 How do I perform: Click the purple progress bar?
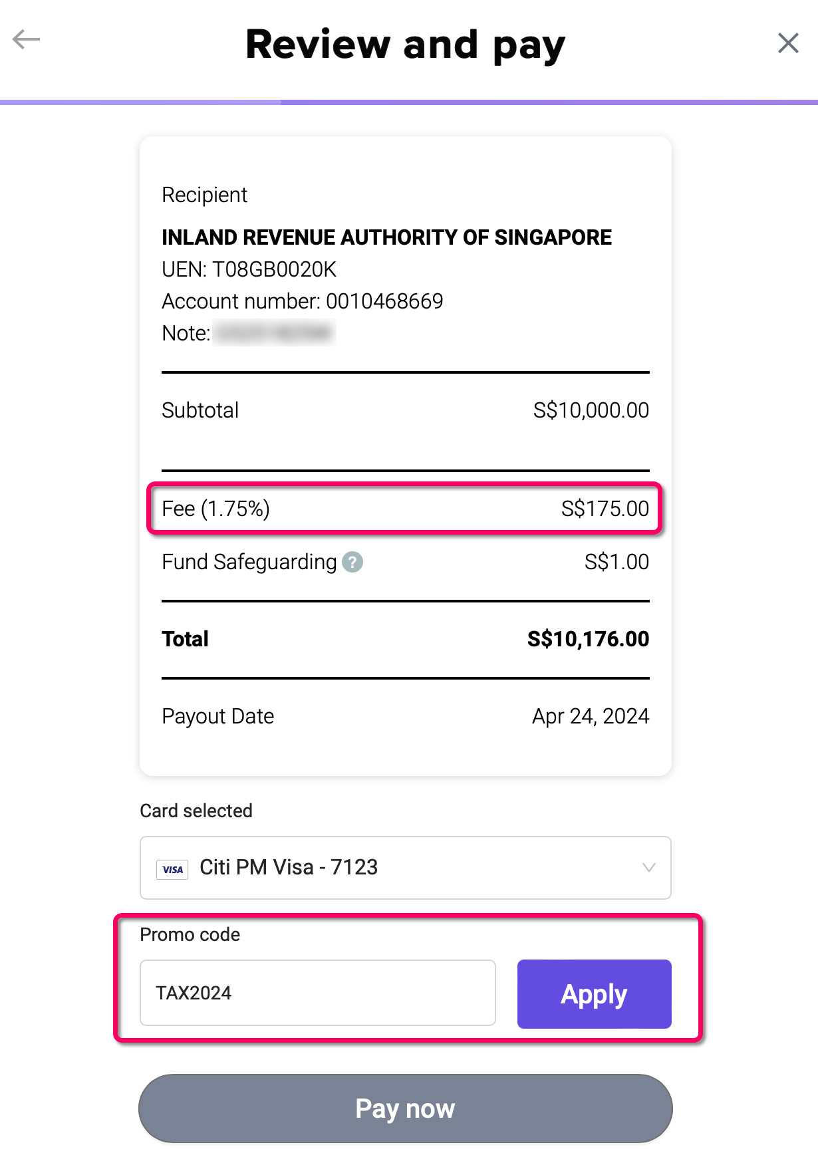(409, 102)
